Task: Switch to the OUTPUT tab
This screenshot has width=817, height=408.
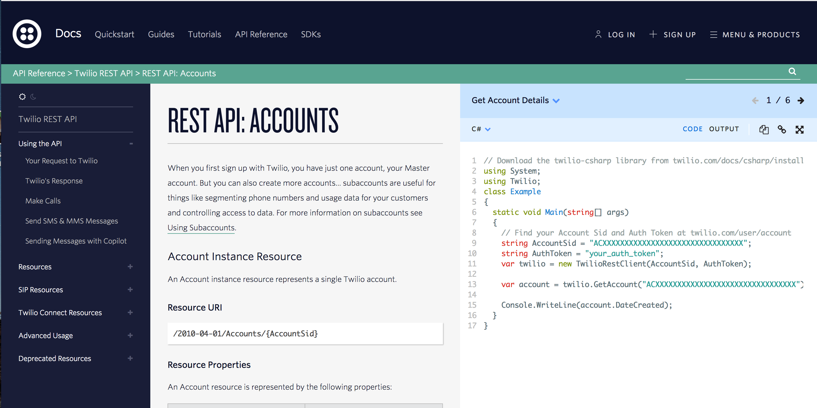Action: (x=724, y=129)
